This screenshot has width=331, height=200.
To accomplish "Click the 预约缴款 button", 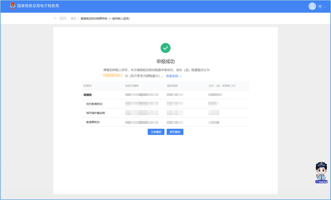I will tap(175, 132).
